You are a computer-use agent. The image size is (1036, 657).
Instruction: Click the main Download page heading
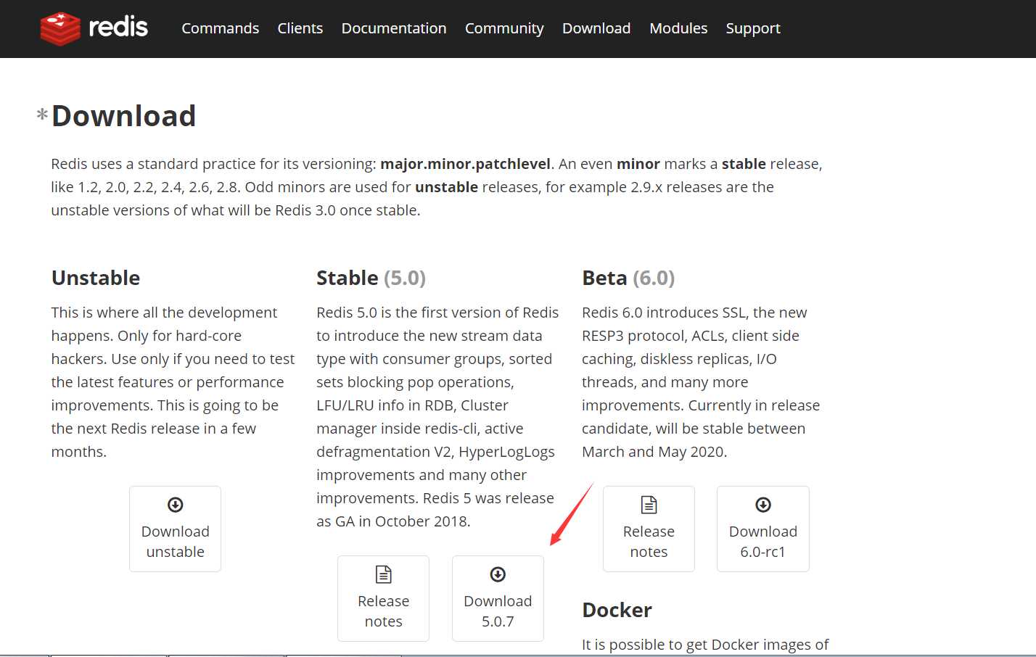124,116
